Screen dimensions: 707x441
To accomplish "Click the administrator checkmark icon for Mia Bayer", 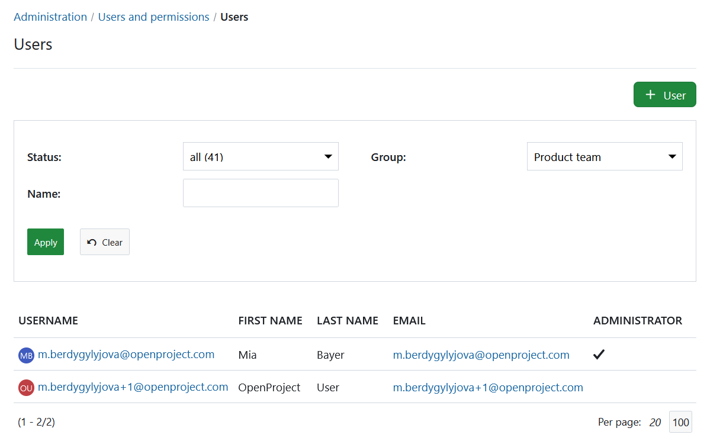I will pos(599,354).
